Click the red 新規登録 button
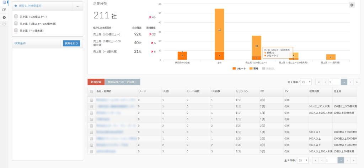Image resolution: width=364 pixels, height=168 pixels. [x=96, y=82]
